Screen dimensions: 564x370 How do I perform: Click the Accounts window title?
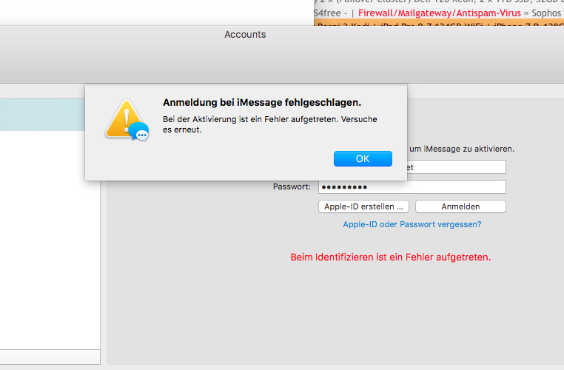point(245,35)
